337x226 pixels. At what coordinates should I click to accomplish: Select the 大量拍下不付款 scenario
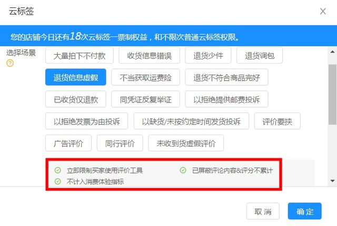80,56
